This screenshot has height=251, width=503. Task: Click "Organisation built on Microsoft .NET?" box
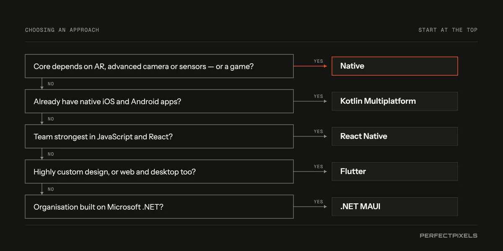[159, 207]
